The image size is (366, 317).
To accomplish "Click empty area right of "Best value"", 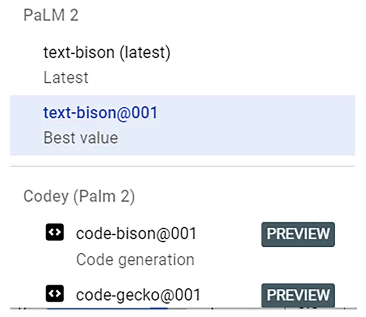I will [x=237, y=137].
